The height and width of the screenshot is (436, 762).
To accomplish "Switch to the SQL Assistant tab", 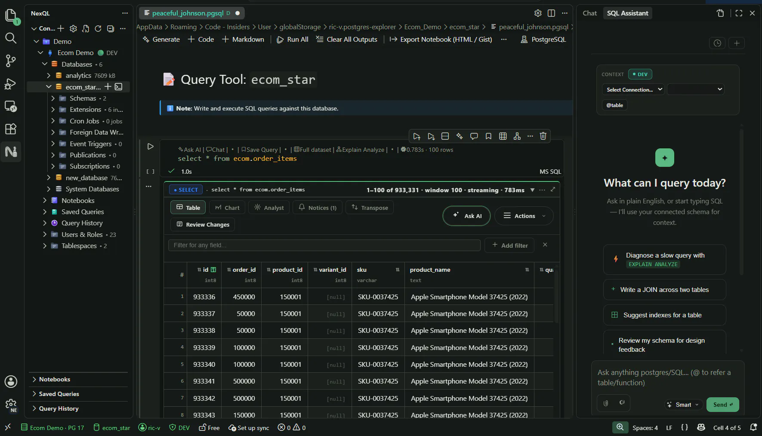I will point(627,13).
